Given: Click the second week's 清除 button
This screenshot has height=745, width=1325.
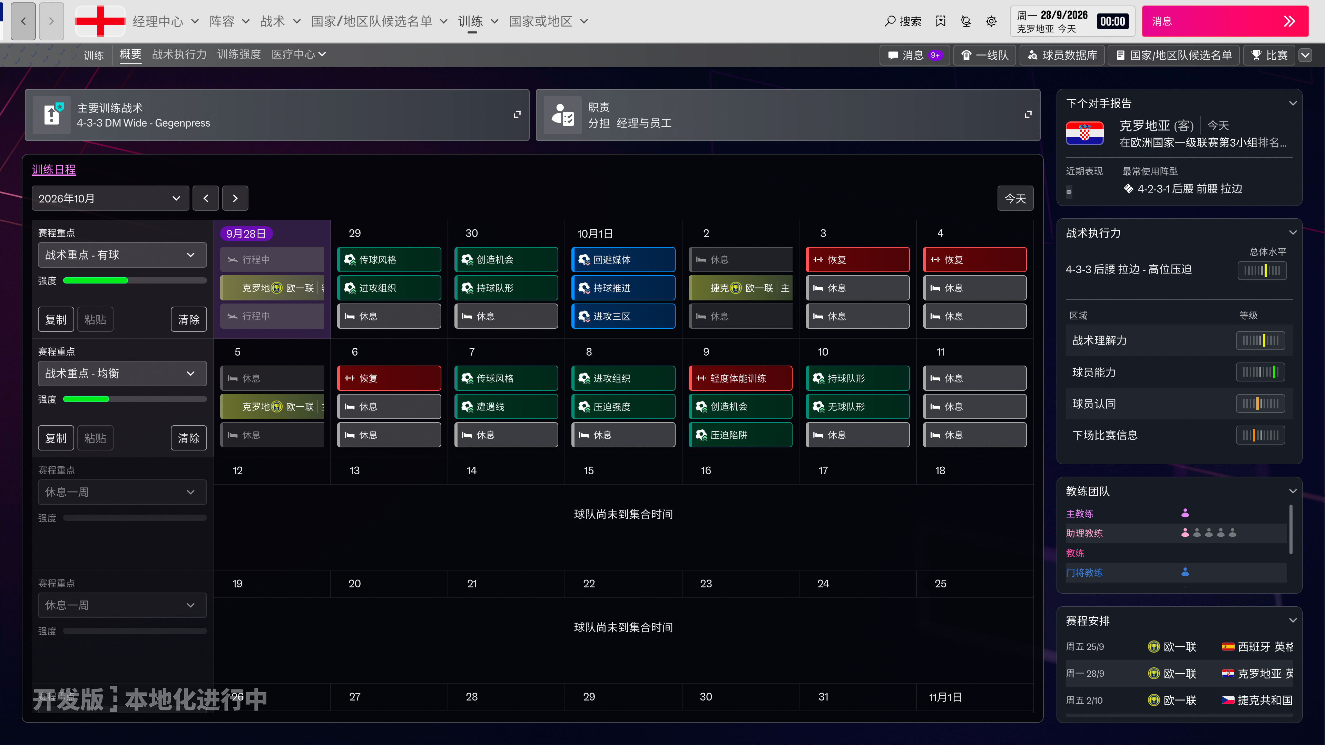Looking at the screenshot, I should (x=189, y=439).
